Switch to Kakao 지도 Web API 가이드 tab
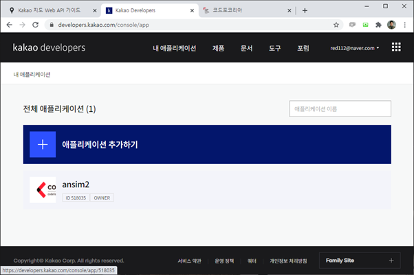Viewport: 414px width, 275px height. (x=49, y=10)
